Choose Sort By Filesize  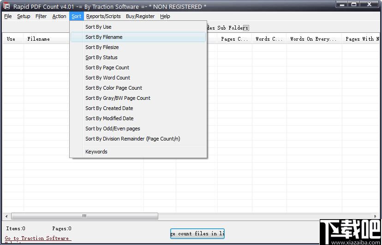138,47
